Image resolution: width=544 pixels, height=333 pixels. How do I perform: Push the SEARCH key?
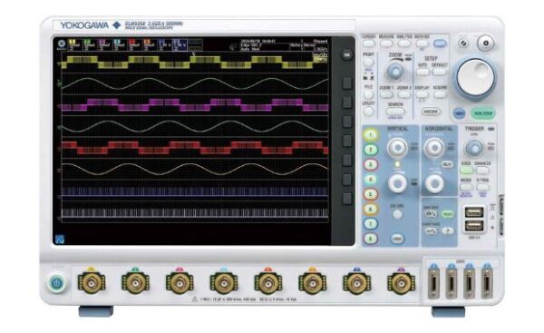pyautogui.click(x=395, y=112)
